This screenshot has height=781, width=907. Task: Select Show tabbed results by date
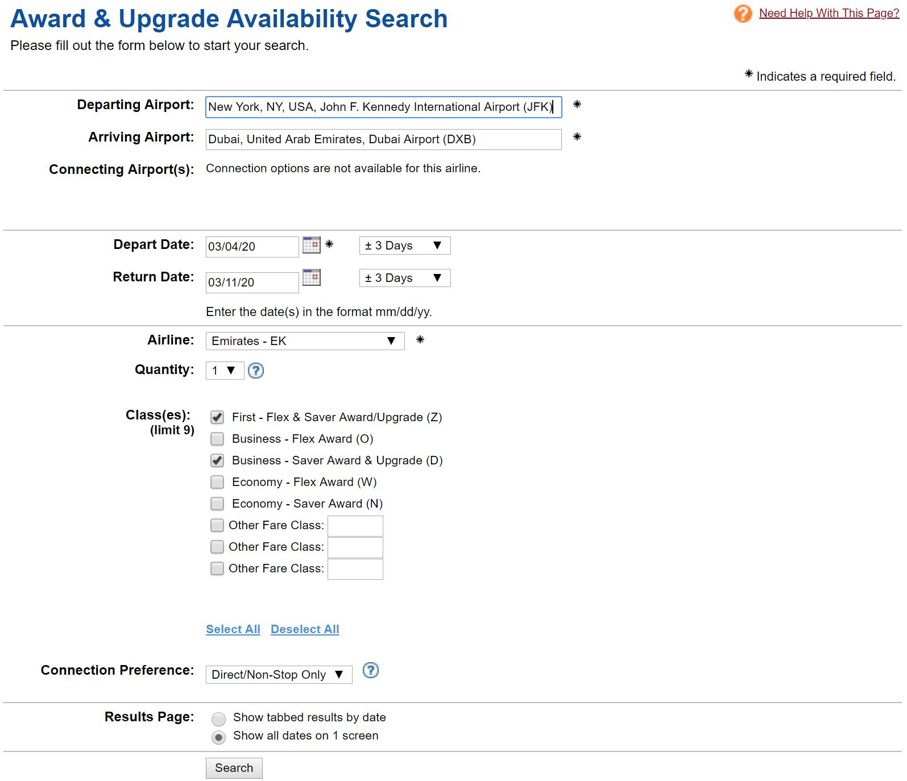(218, 719)
